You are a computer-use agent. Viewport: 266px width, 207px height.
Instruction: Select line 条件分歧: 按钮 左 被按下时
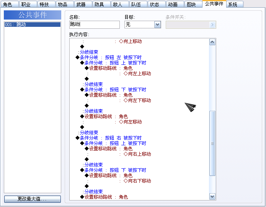tap(109, 58)
